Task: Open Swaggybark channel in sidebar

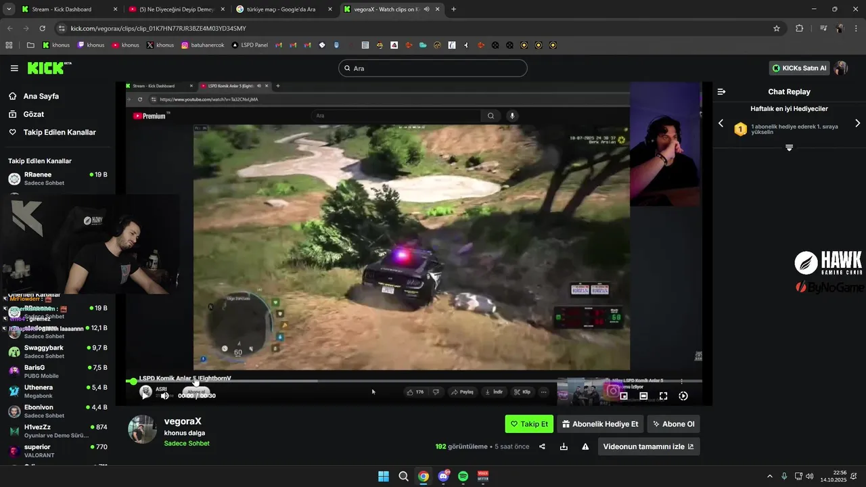Action: (x=58, y=352)
